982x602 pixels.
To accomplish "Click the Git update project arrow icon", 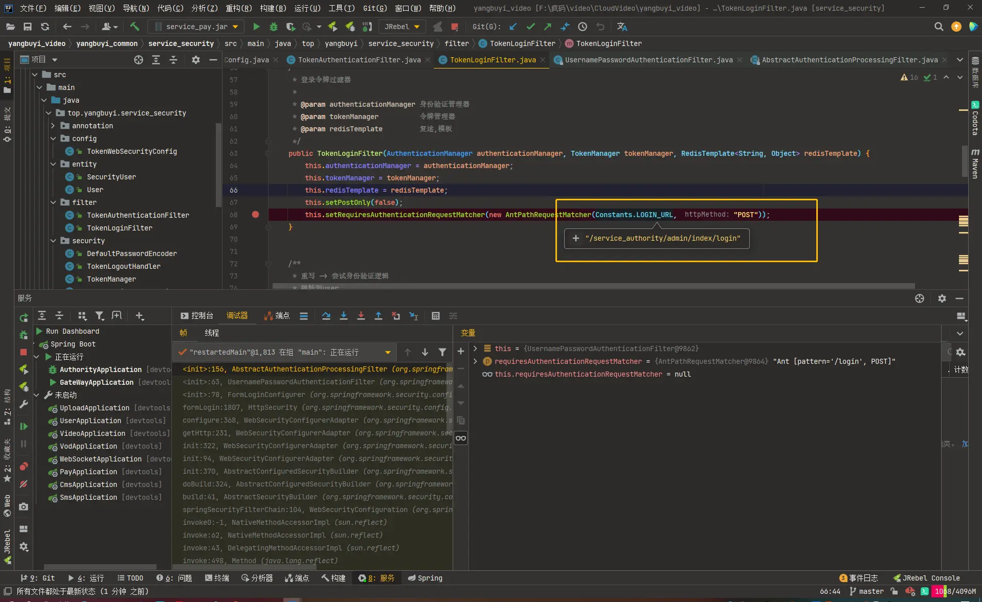I will coord(513,27).
